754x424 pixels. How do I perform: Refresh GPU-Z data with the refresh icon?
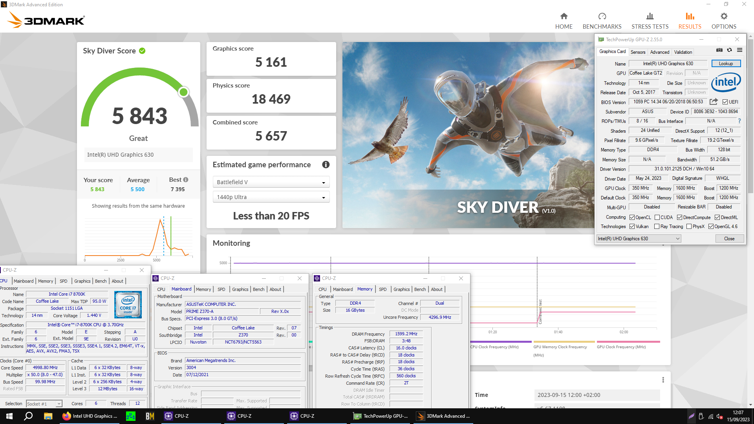pyautogui.click(x=729, y=50)
